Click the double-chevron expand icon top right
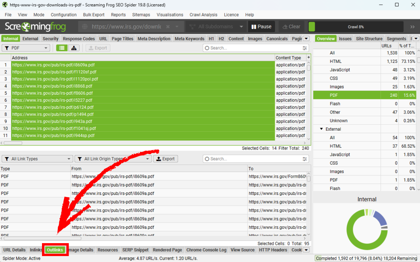420x262 pixels. point(412,27)
